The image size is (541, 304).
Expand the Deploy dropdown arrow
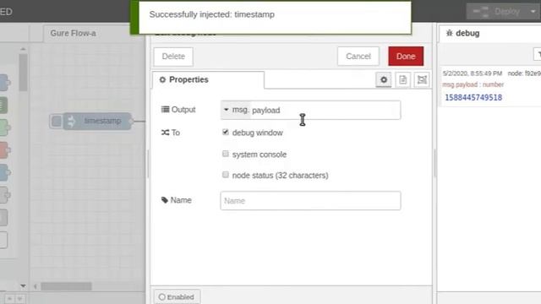[x=533, y=11]
